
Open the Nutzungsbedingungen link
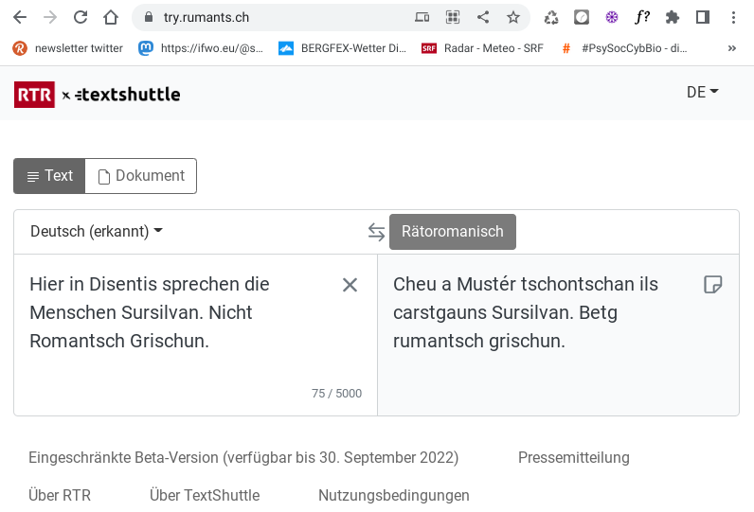(x=393, y=495)
